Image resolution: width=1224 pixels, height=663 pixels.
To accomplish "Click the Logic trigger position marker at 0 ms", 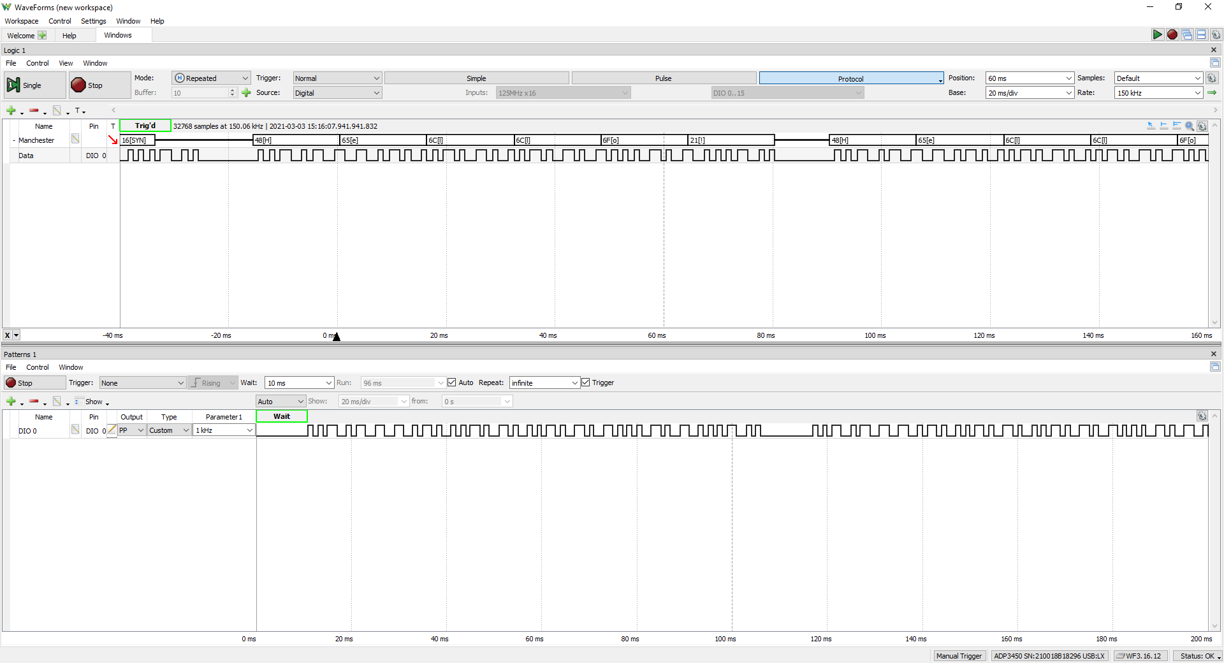I will coord(337,336).
